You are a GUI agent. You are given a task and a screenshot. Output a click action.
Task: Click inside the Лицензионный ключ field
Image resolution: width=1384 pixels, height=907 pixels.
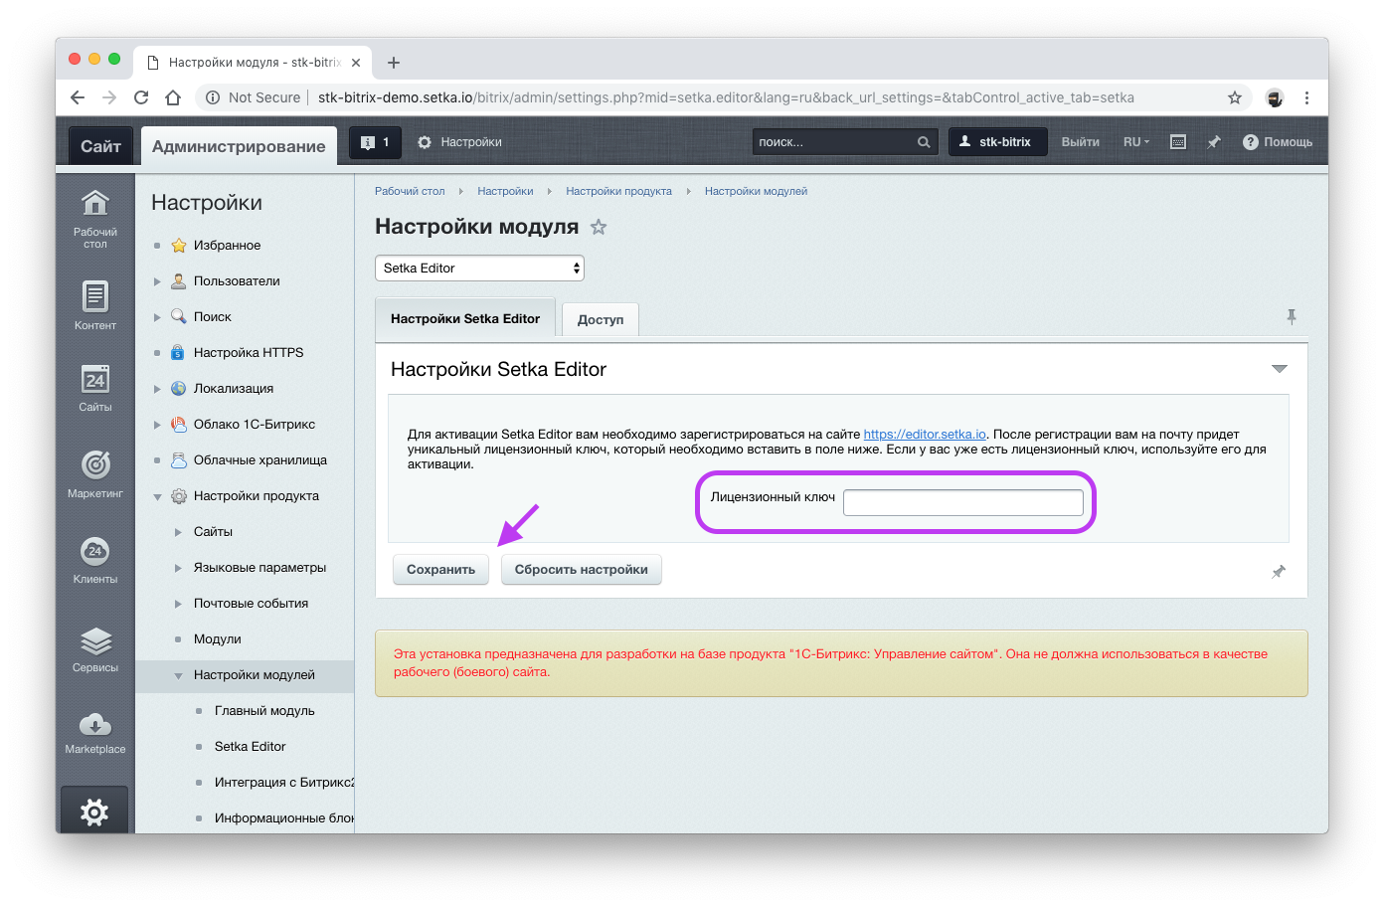(x=962, y=502)
